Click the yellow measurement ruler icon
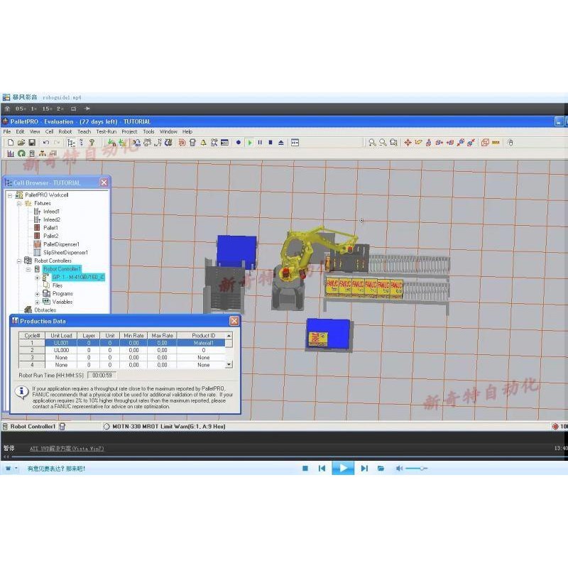The height and width of the screenshot is (568, 568). pyautogui.click(x=496, y=143)
